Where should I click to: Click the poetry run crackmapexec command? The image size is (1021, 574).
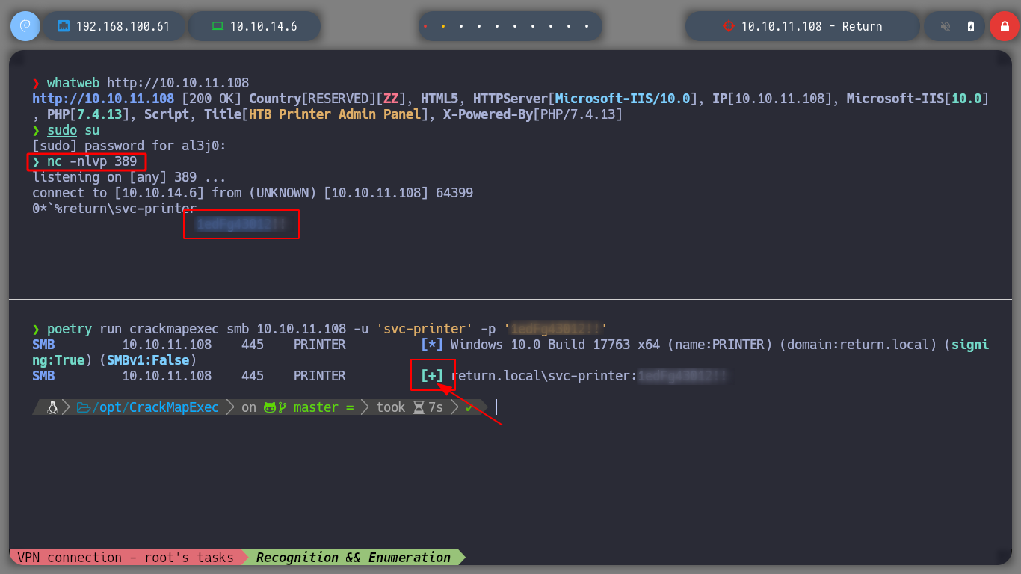tap(327, 328)
